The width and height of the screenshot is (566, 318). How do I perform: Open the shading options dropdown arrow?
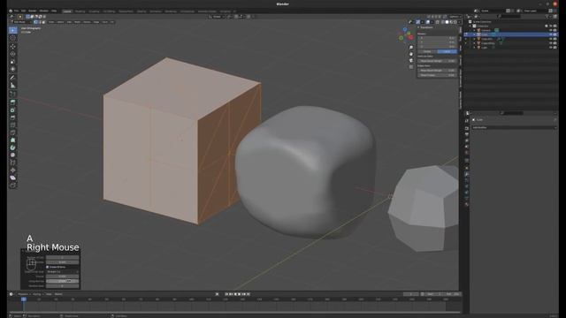tap(459, 22)
